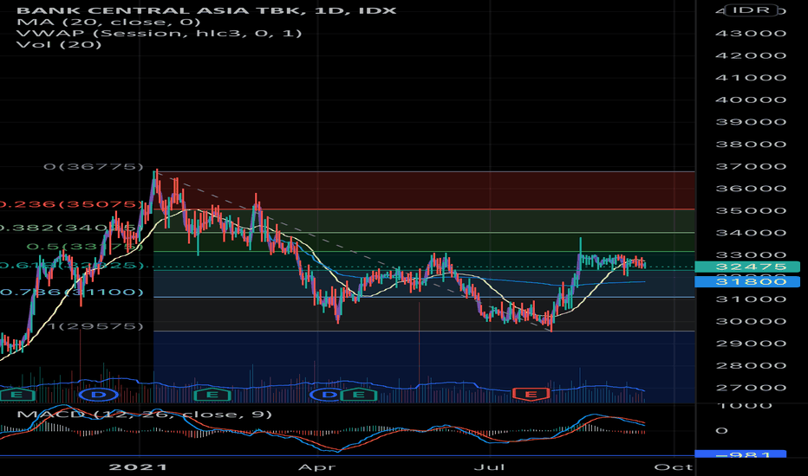
Task: Click the red earnings E marker
Action: pyautogui.click(x=531, y=395)
